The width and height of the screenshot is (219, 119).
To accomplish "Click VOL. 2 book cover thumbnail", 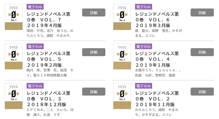I will pos(122,96).
